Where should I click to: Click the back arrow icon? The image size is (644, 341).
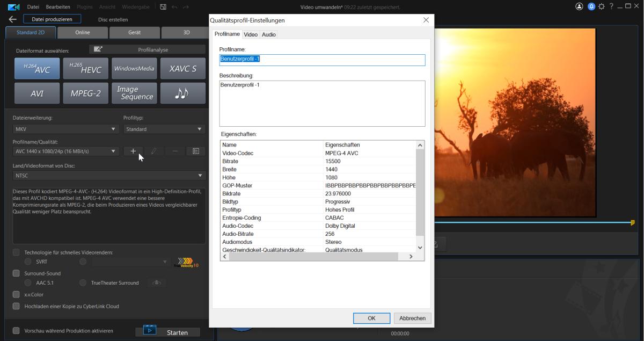[x=13, y=19]
